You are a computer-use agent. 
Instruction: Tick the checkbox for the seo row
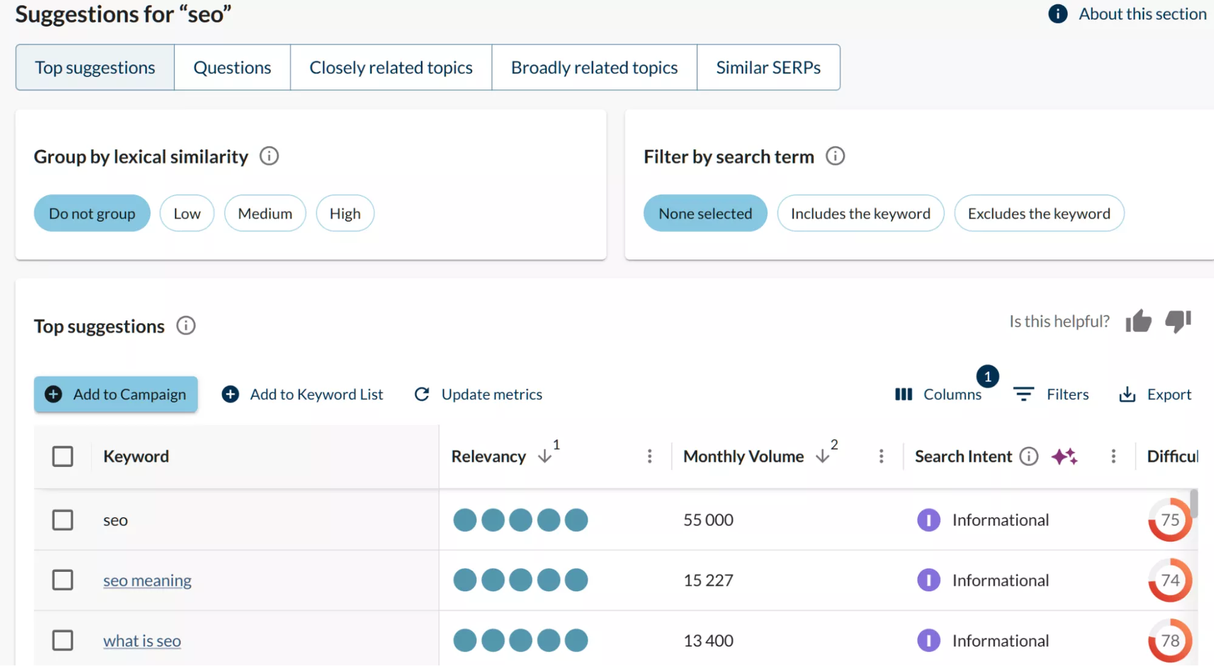[x=63, y=520]
